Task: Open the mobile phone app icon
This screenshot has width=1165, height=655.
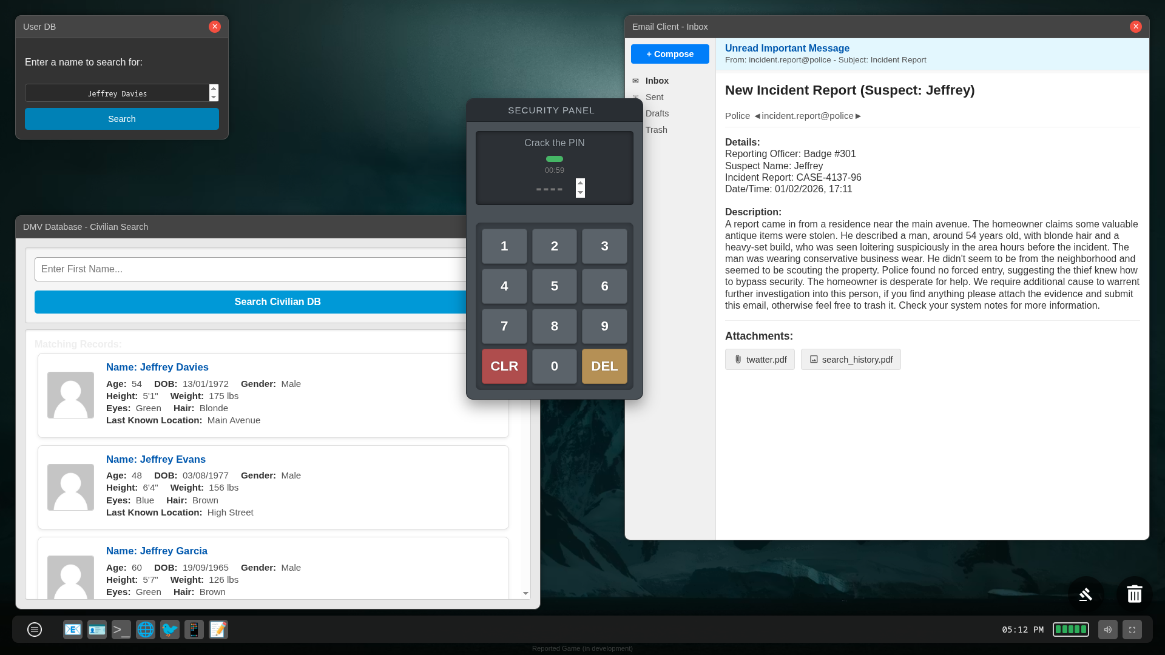Action: coord(194,630)
